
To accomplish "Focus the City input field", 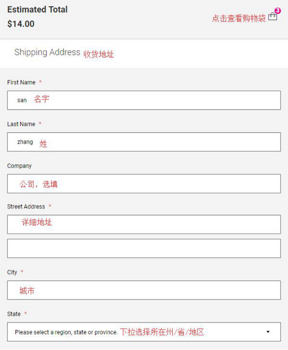I will (x=144, y=290).
